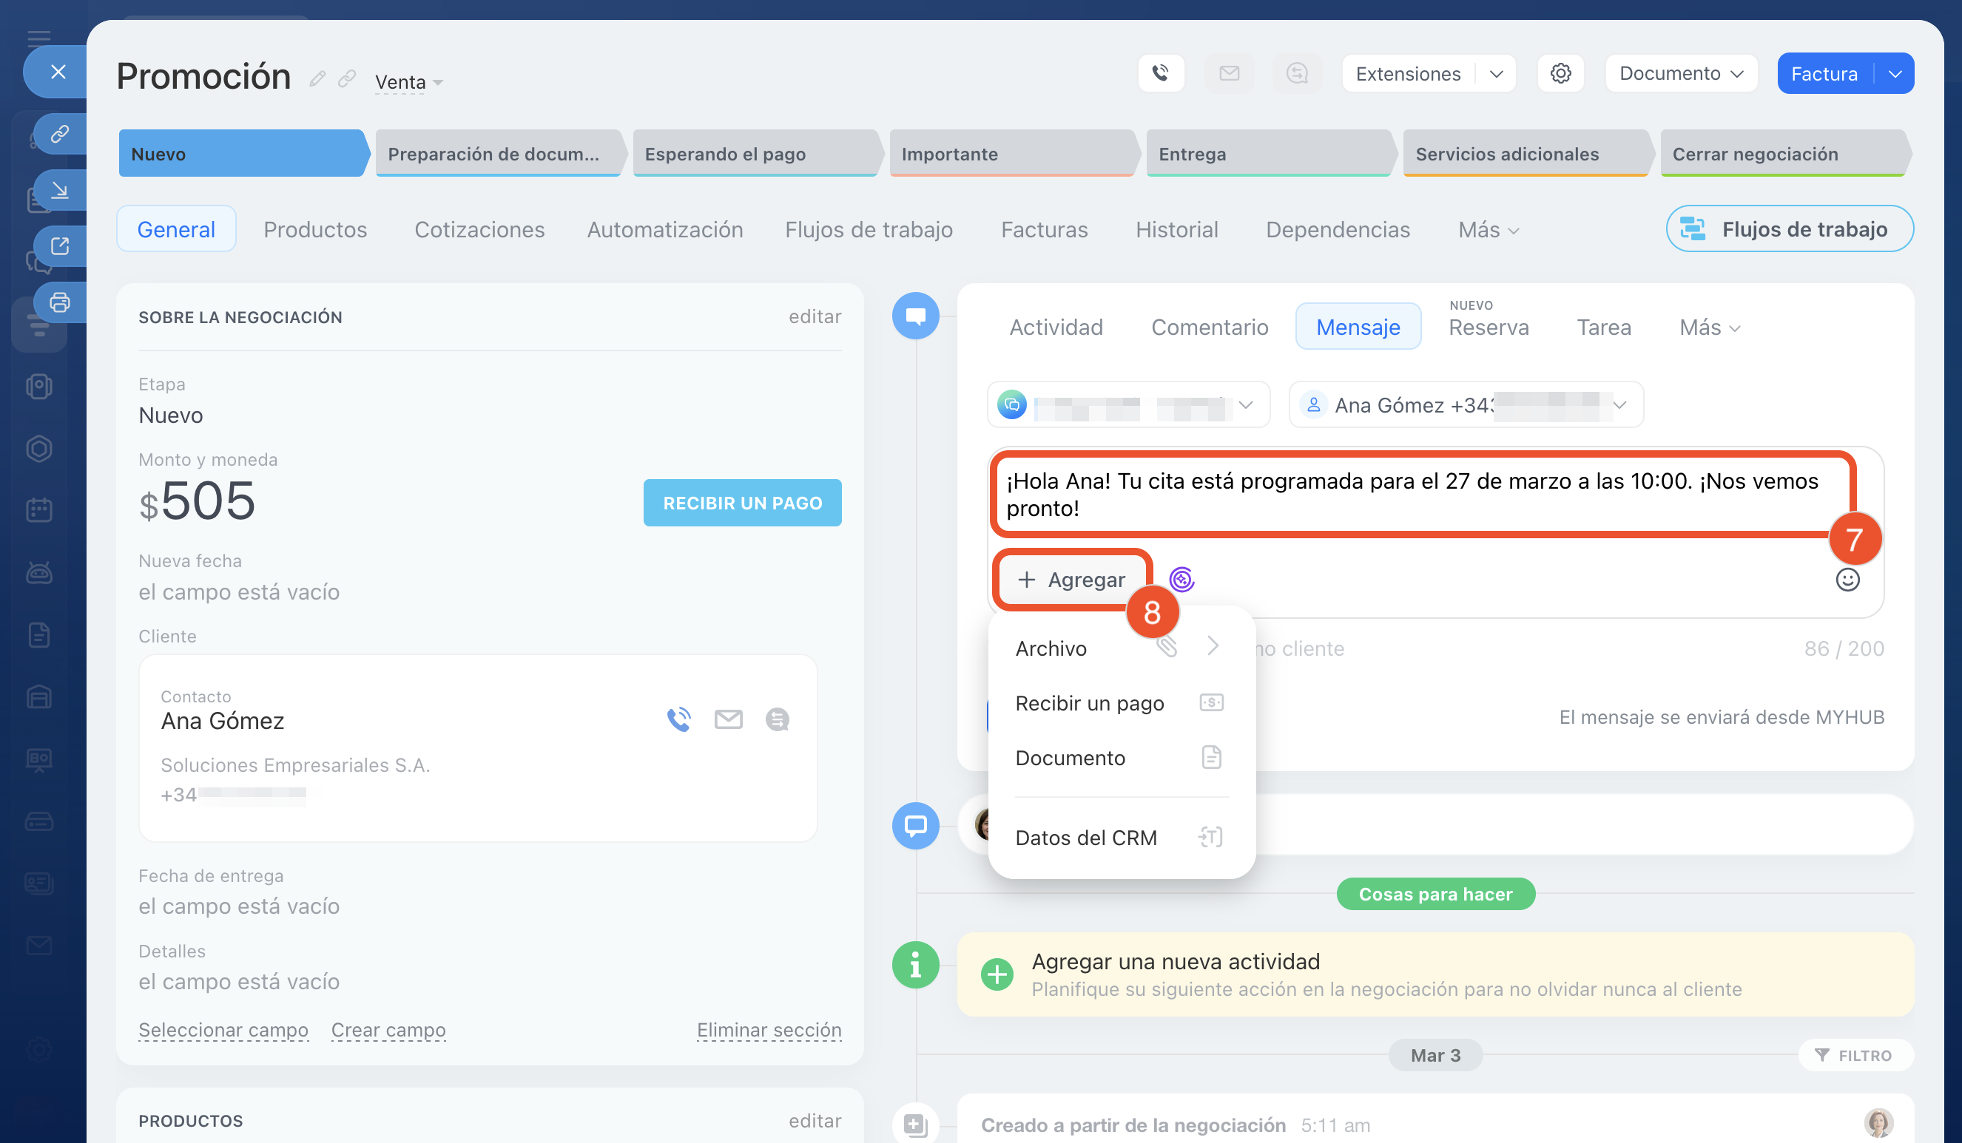Click the purple CoPilot AI icon
Viewport: 1962px width, 1143px height.
point(1181,580)
